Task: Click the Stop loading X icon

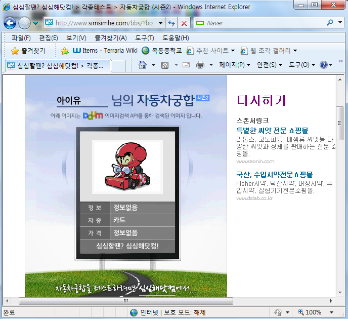Action: point(184,23)
